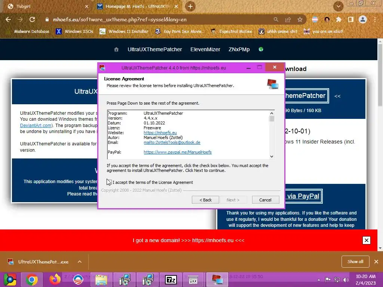This screenshot has width=383, height=287.
Task: Click Show all downloads button
Action: (x=355, y=262)
